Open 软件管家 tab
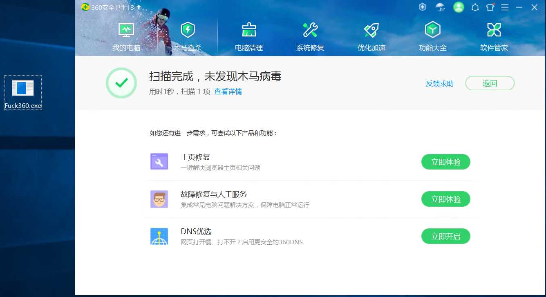 tap(494, 37)
